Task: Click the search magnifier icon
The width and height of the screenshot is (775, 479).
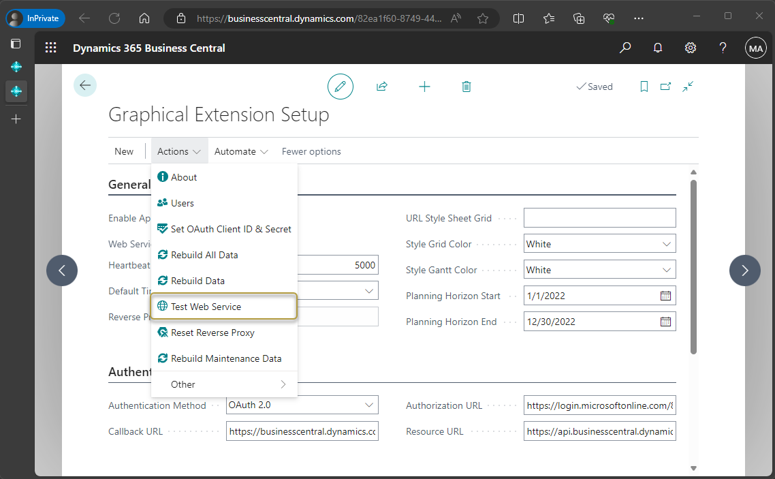Action: (624, 48)
